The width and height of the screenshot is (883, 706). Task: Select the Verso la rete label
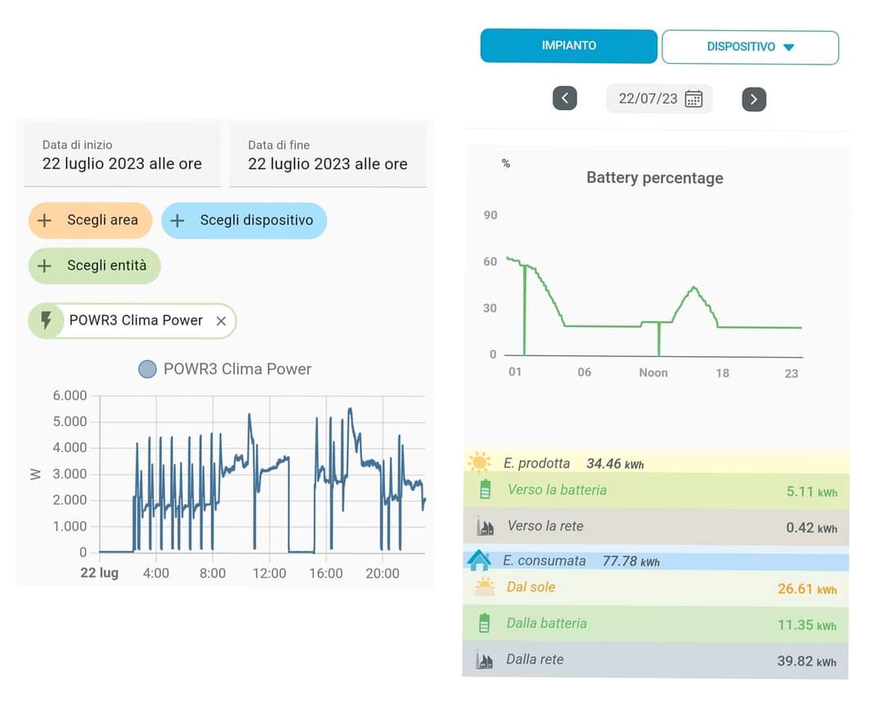pos(545,526)
